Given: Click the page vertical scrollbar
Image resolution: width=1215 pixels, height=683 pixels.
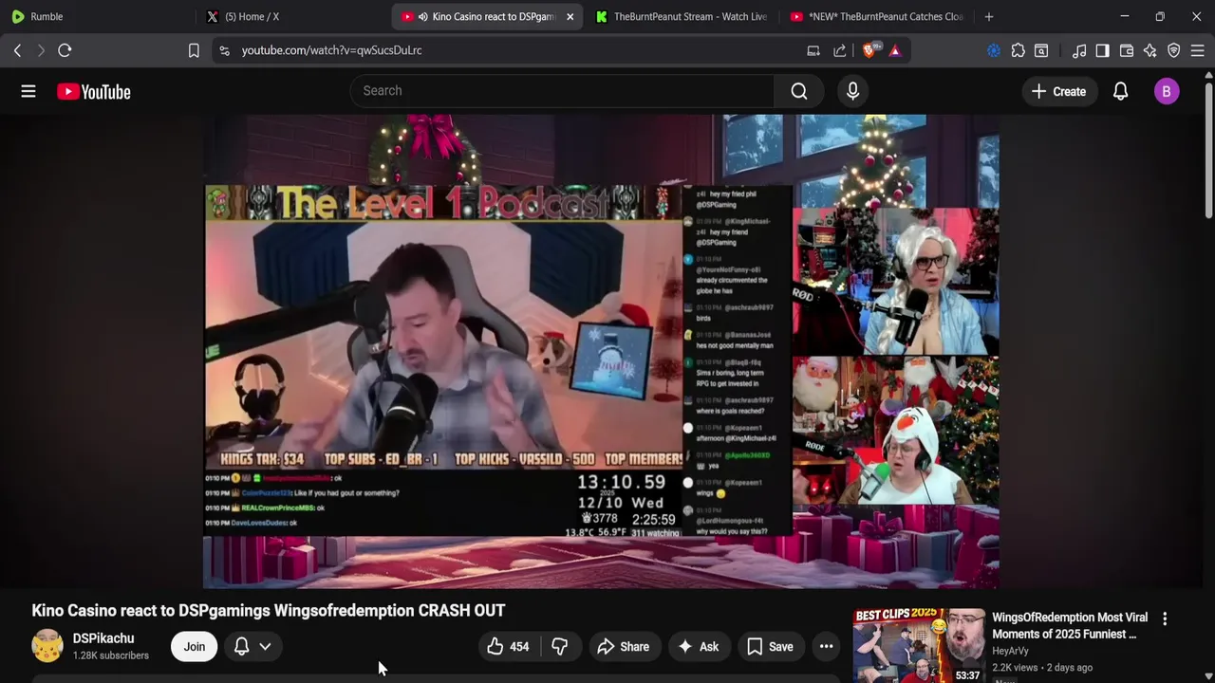Looking at the screenshot, I should coord(1208,150).
